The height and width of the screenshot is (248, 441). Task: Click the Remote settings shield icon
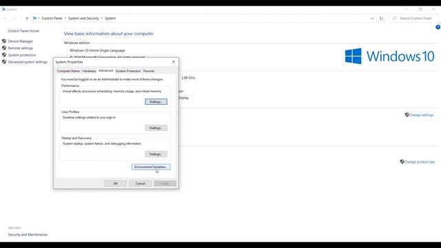[4, 48]
